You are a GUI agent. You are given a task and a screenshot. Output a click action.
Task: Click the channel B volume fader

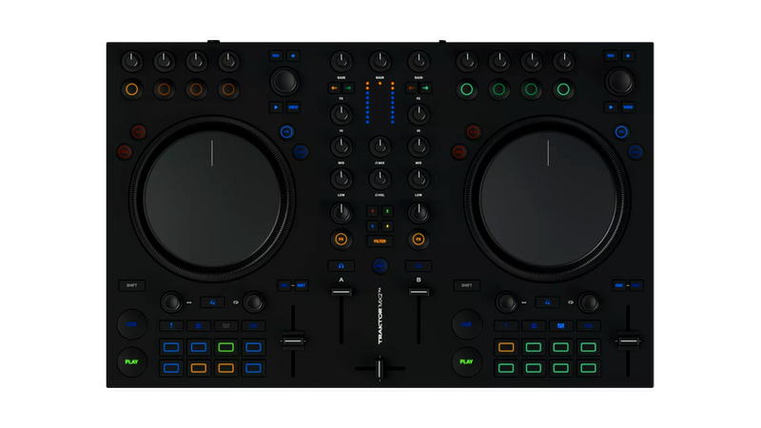419,292
